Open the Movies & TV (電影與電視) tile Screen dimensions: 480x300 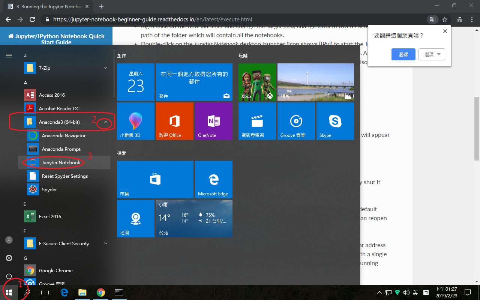257,121
